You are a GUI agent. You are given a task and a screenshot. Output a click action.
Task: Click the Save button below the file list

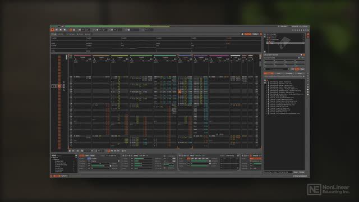coord(296,172)
